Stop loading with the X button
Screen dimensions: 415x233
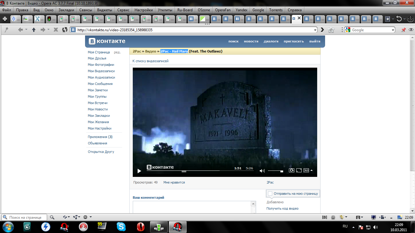[x=56, y=30]
